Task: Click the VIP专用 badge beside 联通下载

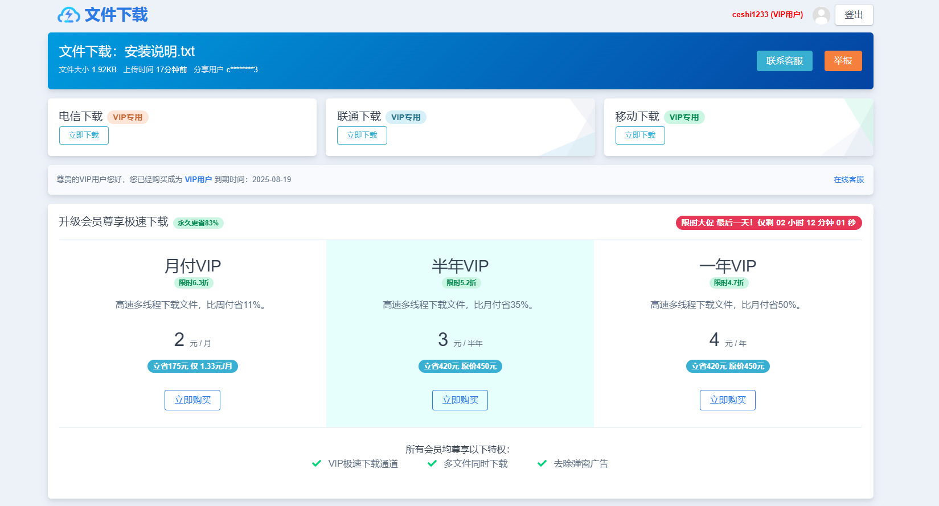Action: click(x=406, y=117)
